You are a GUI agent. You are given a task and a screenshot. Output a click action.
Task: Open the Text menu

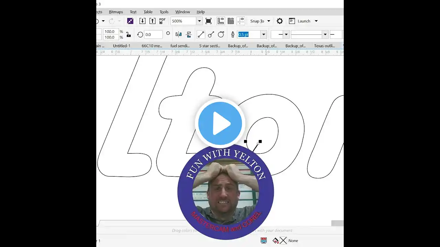point(133,12)
